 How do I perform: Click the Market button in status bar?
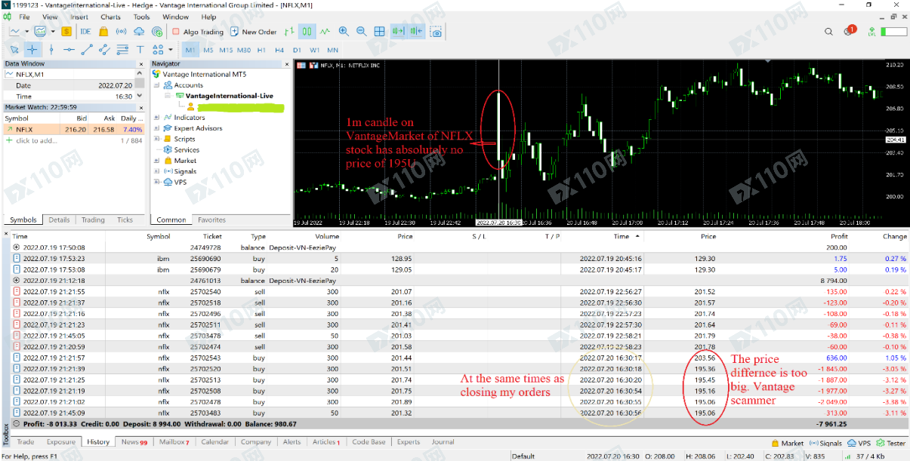787,443
